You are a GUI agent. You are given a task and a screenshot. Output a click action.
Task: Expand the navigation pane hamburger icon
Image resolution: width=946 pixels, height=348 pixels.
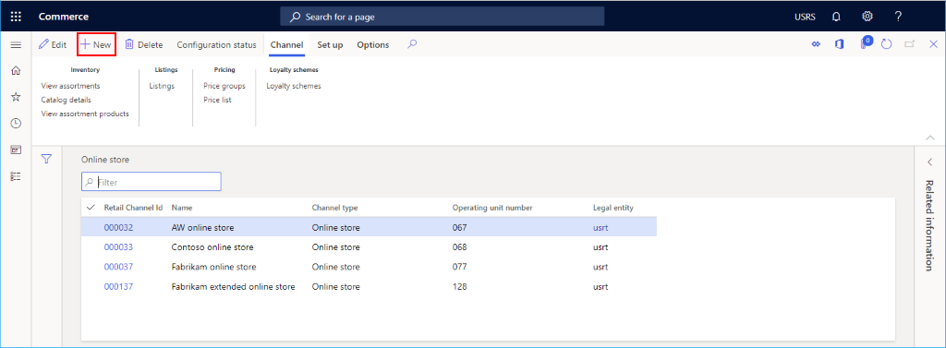click(17, 44)
